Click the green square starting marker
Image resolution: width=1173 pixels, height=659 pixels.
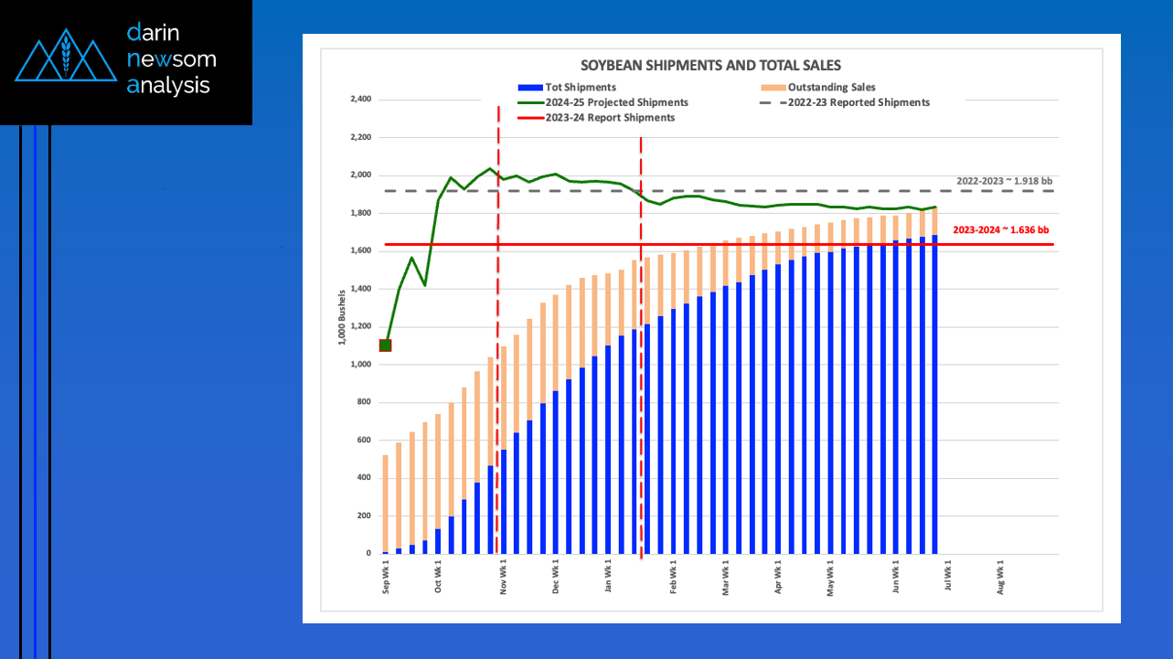(386, 345)
